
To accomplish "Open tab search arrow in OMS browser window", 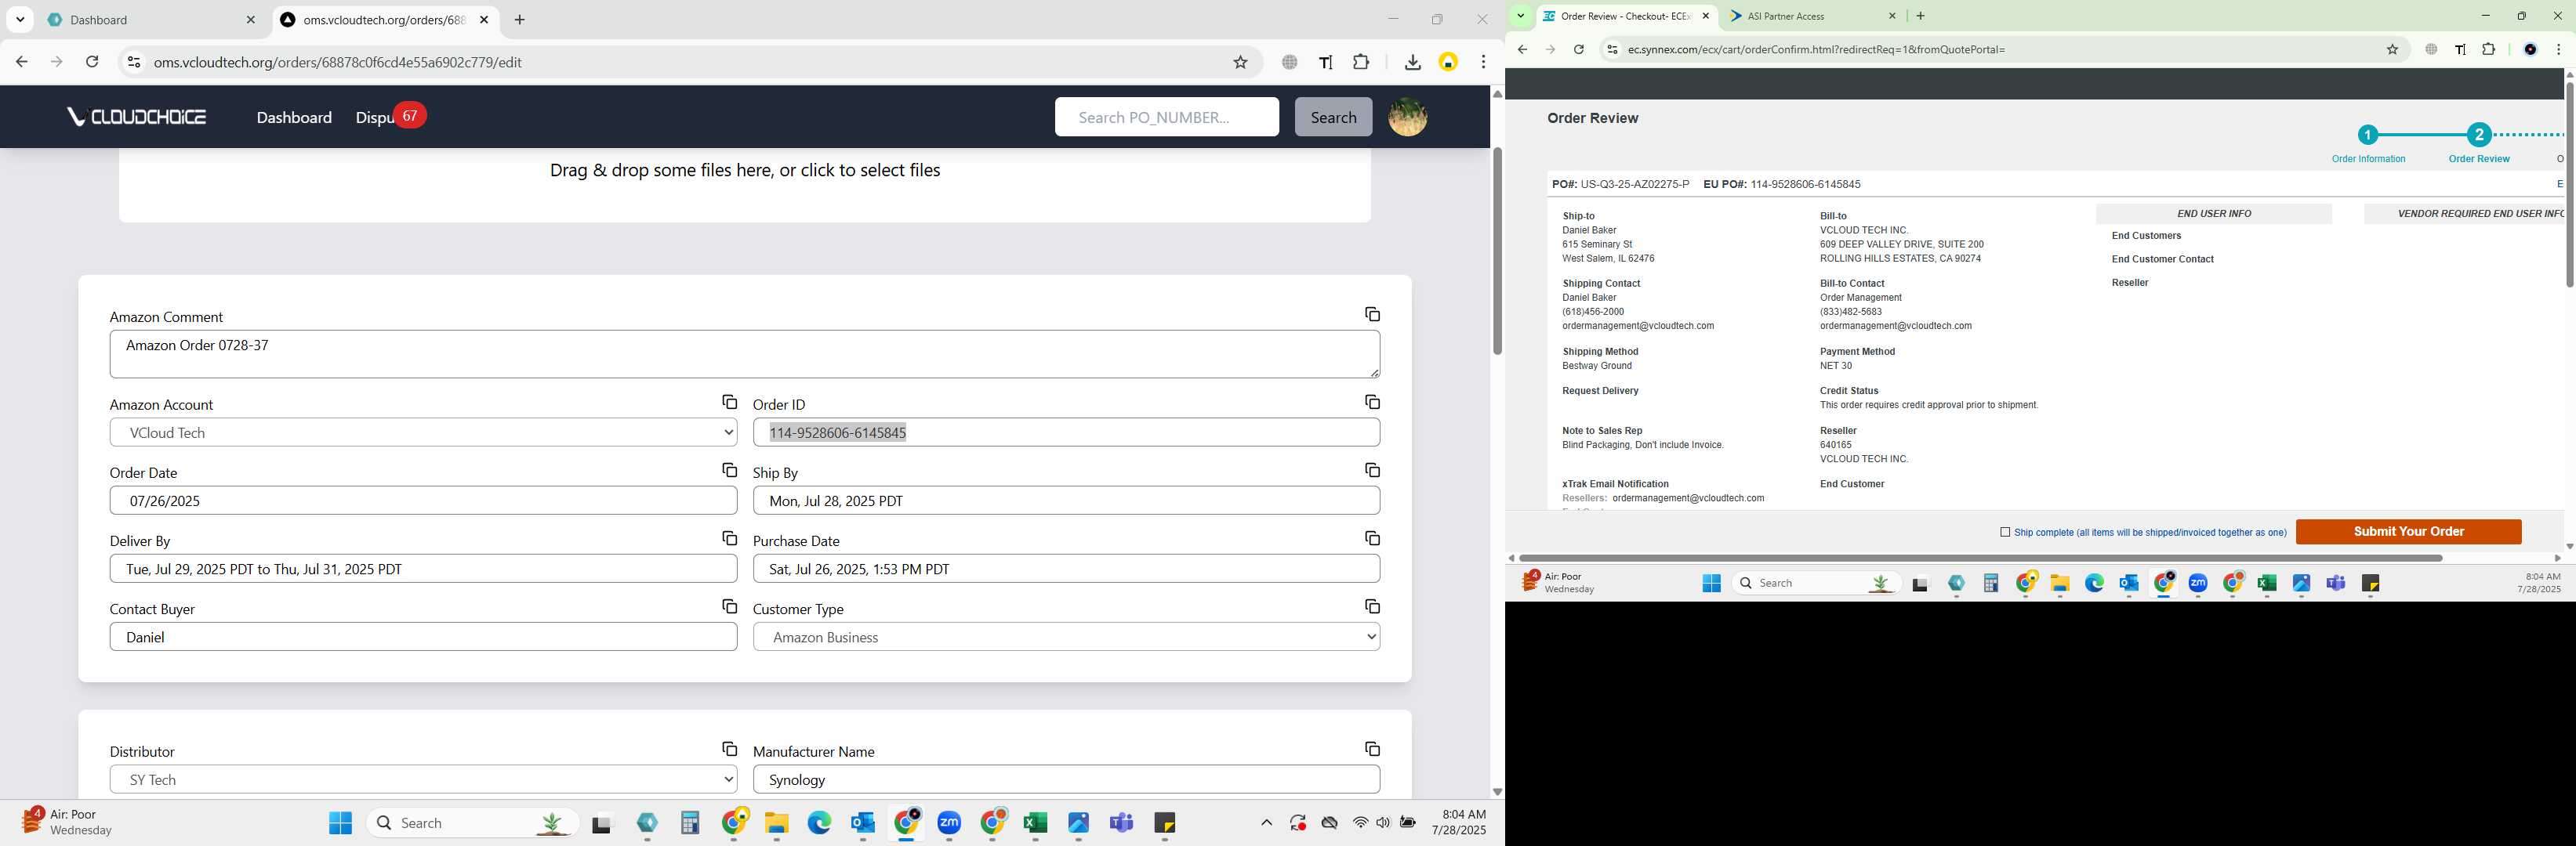I will coord(20,20).
